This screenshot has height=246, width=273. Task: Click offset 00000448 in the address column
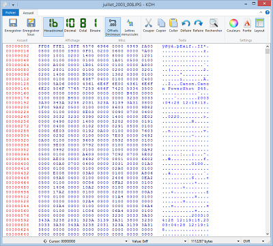18,178
